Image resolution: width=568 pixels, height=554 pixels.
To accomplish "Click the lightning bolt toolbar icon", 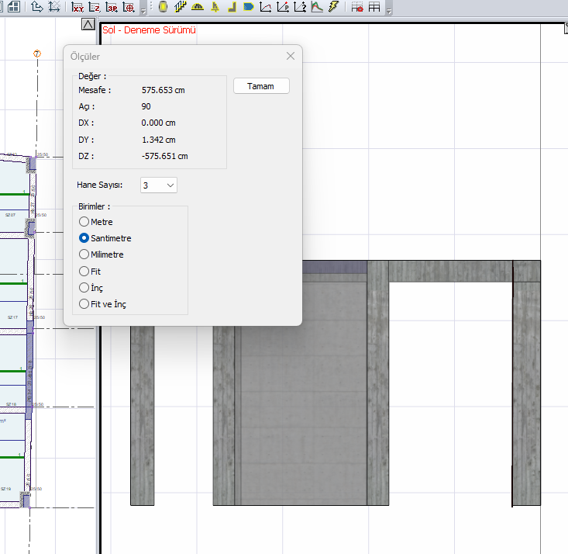I will (x=334, y=8).
